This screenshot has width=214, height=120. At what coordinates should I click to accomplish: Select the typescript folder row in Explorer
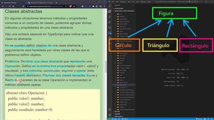(x=124, y=85)
